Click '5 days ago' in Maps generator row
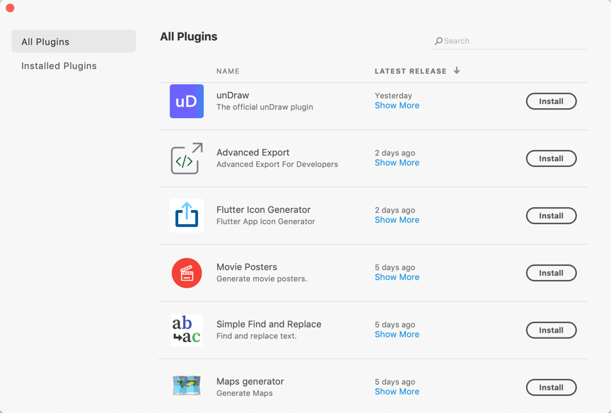 coord(395,382)
